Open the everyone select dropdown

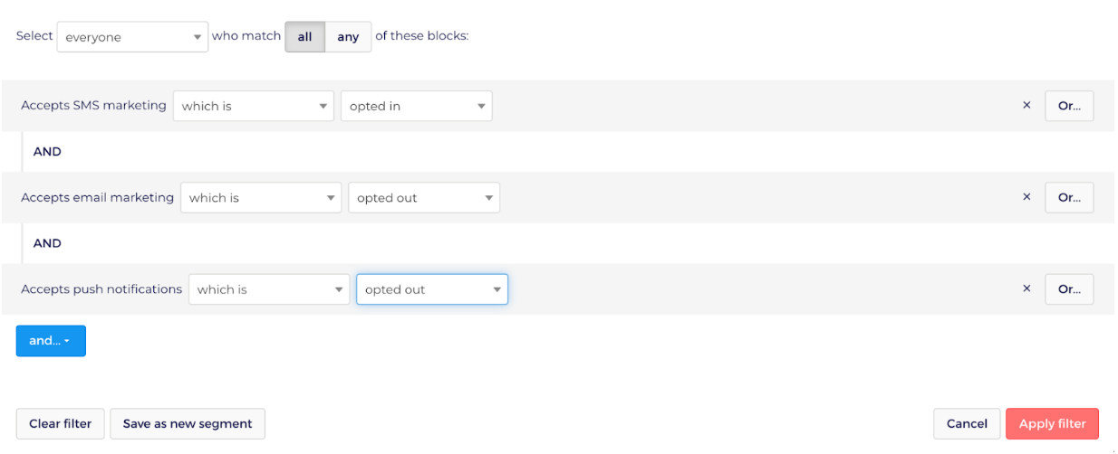[x=132, y=37]
